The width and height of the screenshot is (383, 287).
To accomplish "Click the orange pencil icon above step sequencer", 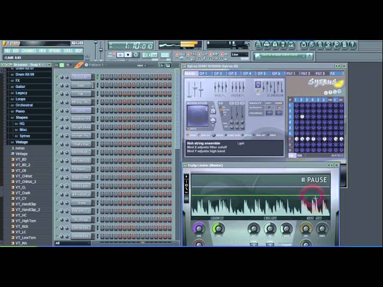I will (78, 65).
